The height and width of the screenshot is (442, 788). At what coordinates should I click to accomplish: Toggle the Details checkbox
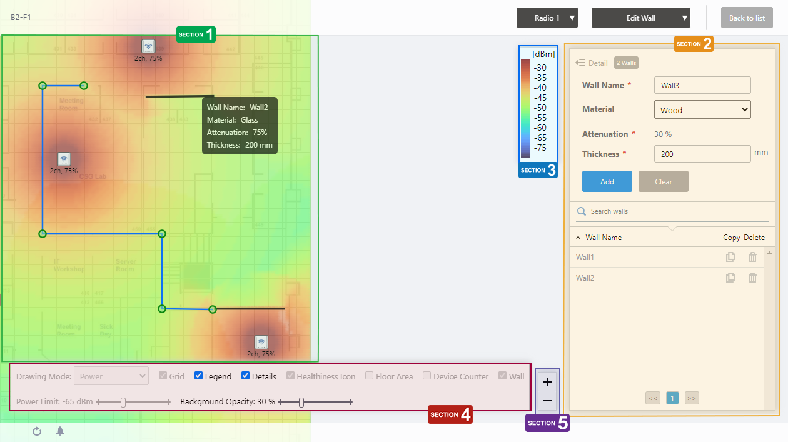[246, 376]
